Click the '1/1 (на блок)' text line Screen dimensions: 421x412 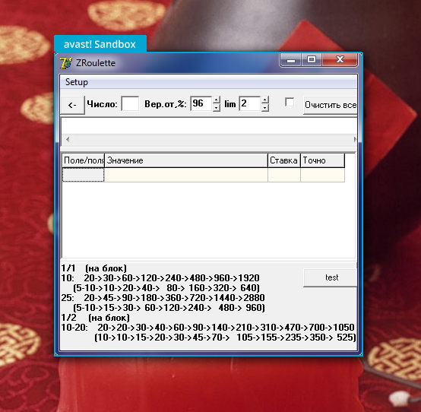(93, 268)
